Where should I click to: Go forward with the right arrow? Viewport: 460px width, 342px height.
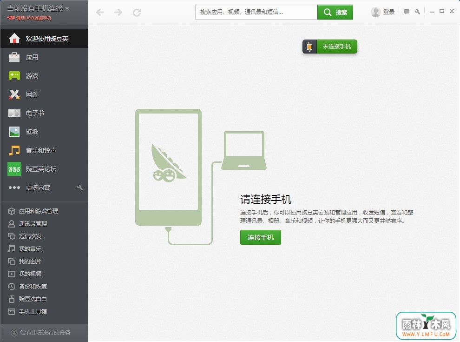[x=118, y=13]
